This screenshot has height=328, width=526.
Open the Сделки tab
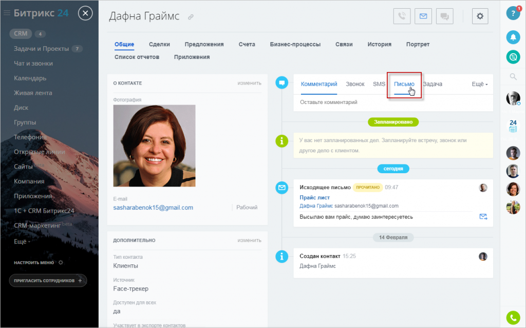tap(159, 44)
